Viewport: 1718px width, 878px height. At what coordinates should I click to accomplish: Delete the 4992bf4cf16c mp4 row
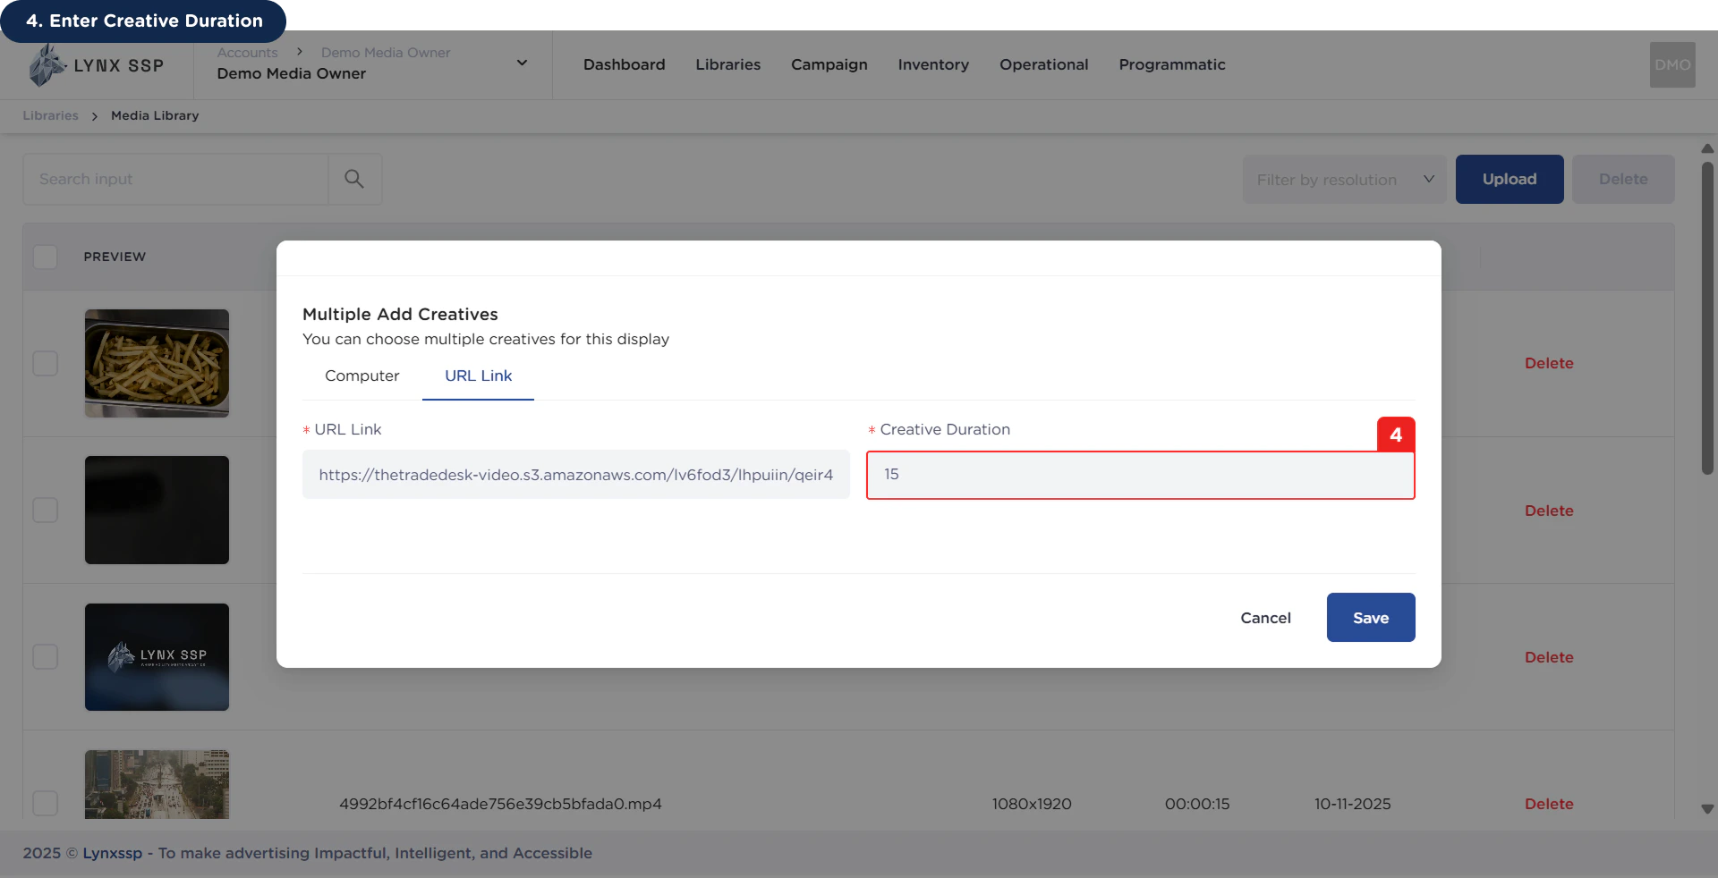(1549, 804)
